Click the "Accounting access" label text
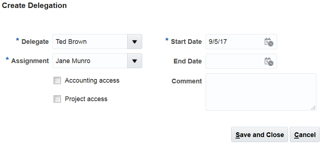Screen dimensions: 323x145 coord(92,80)
